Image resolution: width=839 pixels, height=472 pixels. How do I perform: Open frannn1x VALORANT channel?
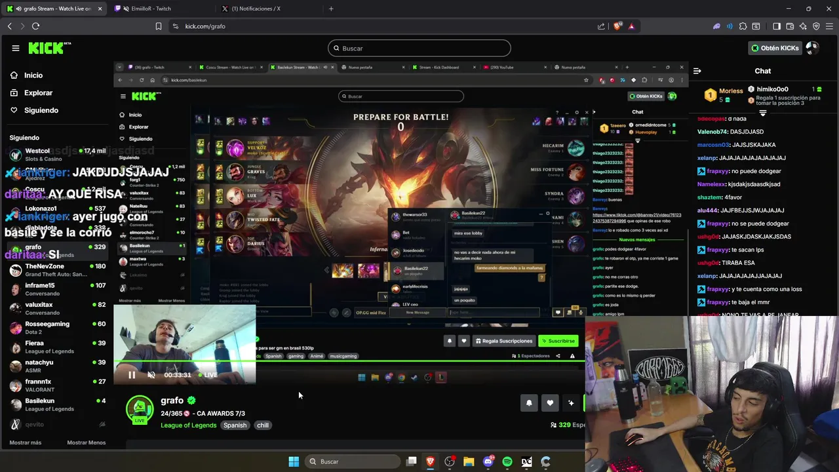(56, 385)
